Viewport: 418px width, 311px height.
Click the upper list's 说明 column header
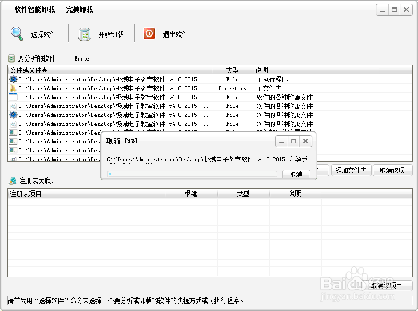(x=316, y=70)
